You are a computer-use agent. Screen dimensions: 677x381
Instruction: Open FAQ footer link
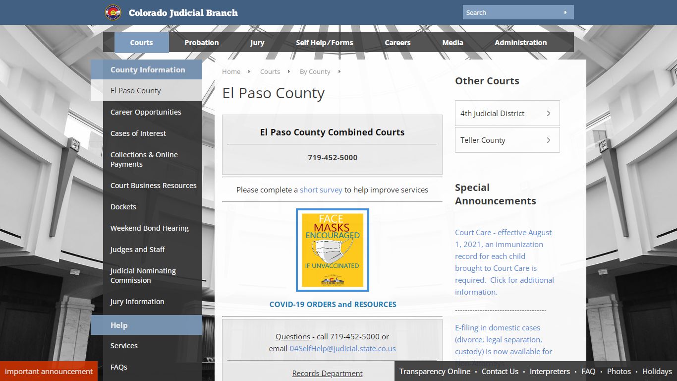tap(588, 371)
